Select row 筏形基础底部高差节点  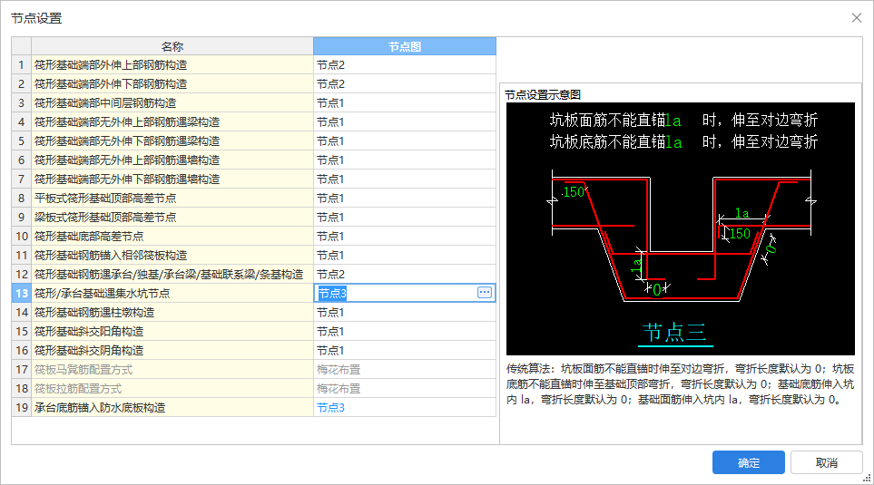[172, 236]
